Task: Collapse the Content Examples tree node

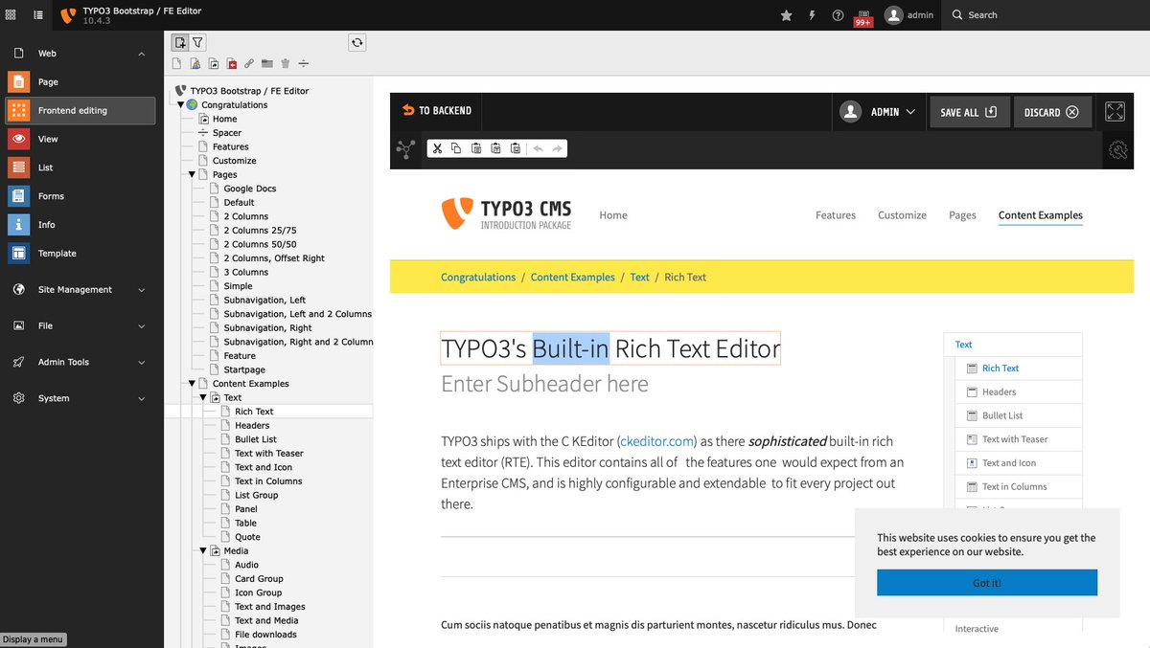Action: (x=192, y=384)
